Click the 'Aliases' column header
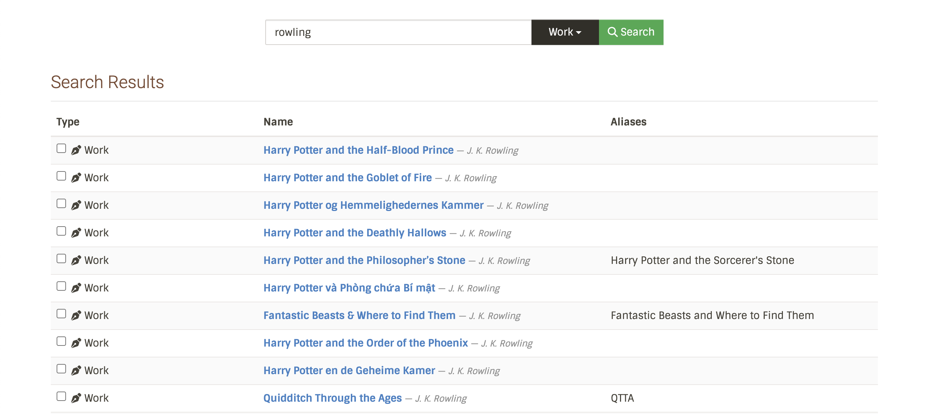This screenshot has width=928, height=414. pos(628,122)
